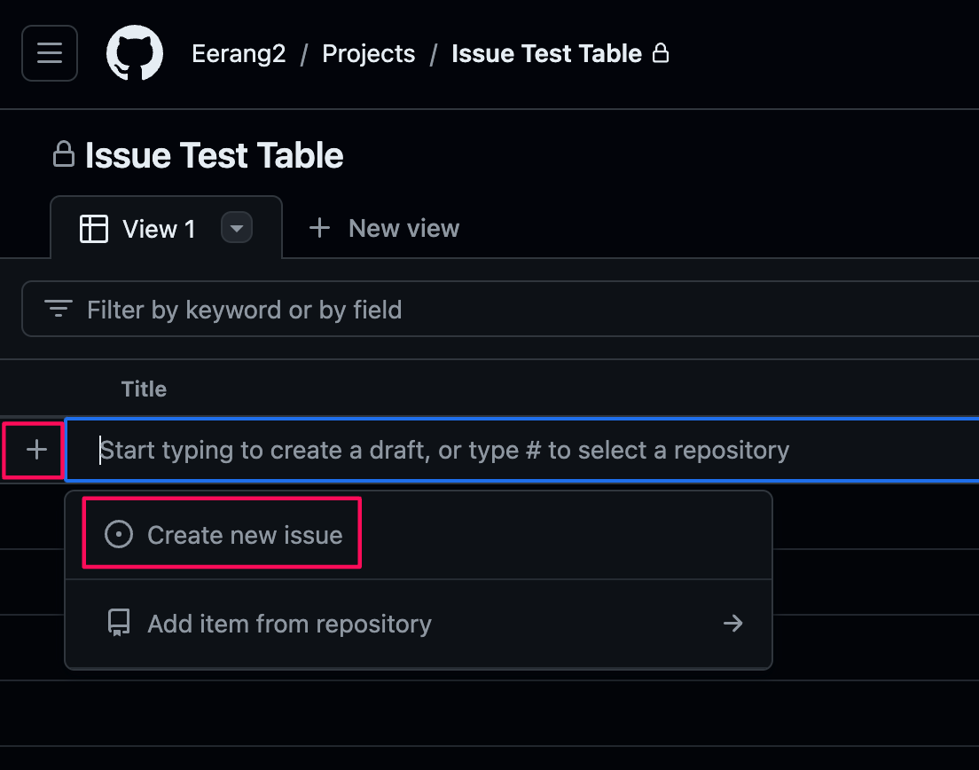The image size is (979, 770).
Task: Click the arrow icon on Add item from repository
Action: point(733,623)
